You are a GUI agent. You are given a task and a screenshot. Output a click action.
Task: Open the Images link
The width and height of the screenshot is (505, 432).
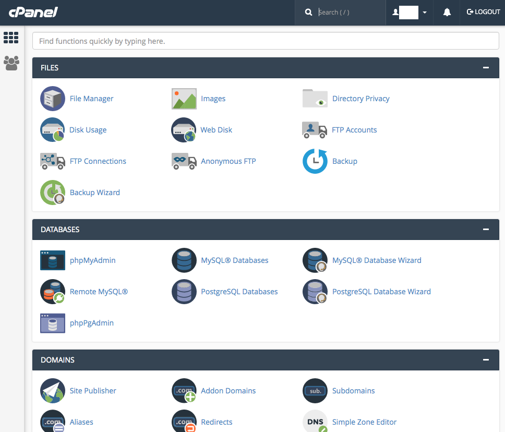coord(213,99)
